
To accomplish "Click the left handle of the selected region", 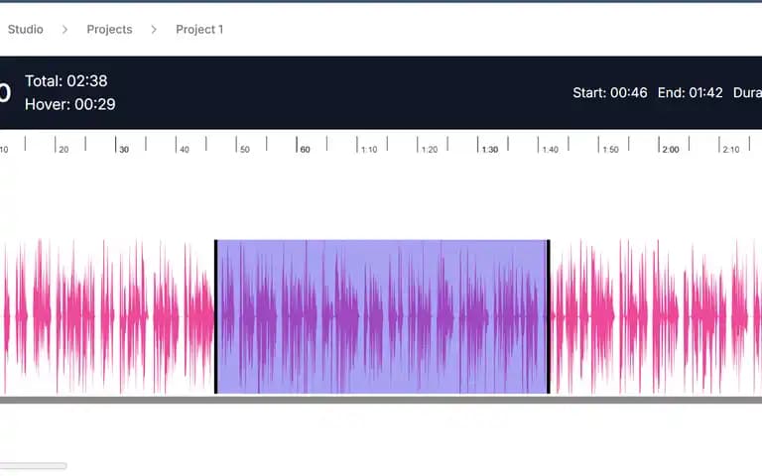I will point(215,316).
